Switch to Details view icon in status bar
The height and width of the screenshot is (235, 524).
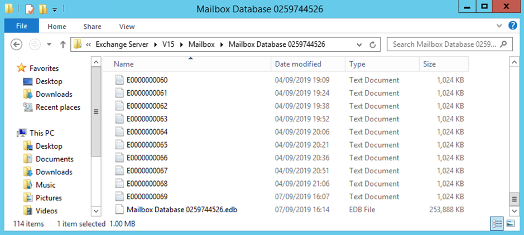click(497, 224)
